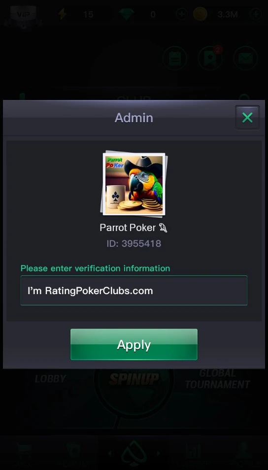Select the Lobby tab
The height and width of the screenshot is (470, 268).
pyautogui.click(x=50, y=379)
